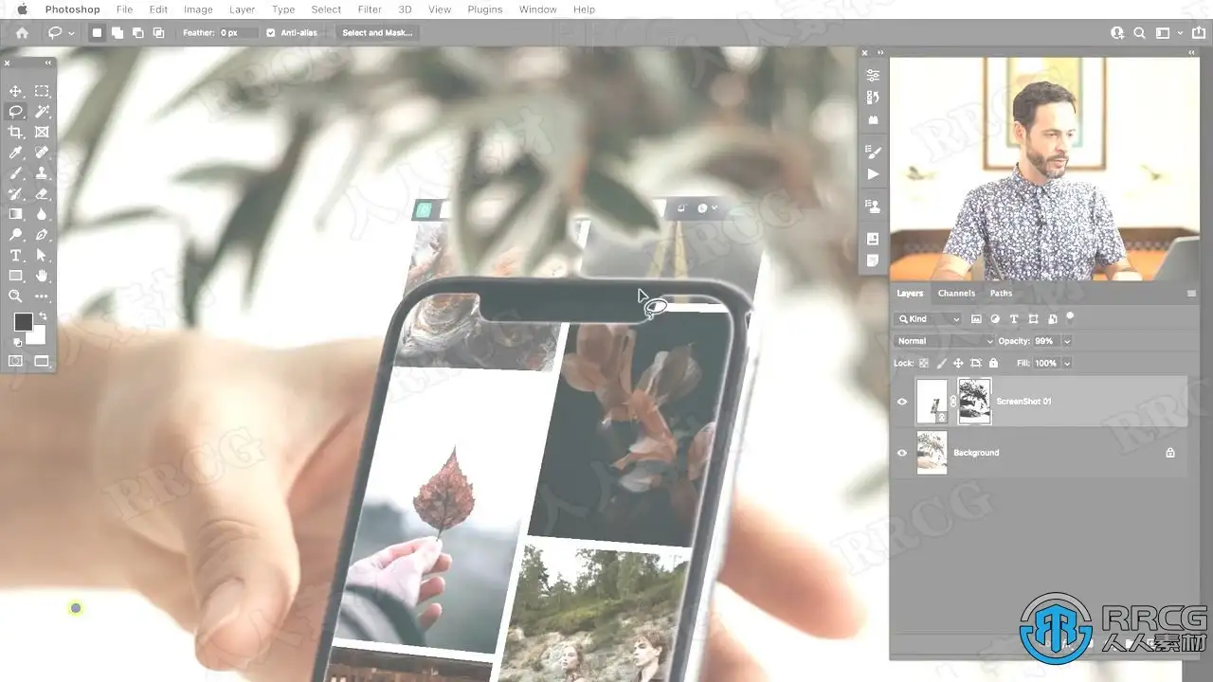
Task: Select the Brush tool
Action: click(16, 173)
